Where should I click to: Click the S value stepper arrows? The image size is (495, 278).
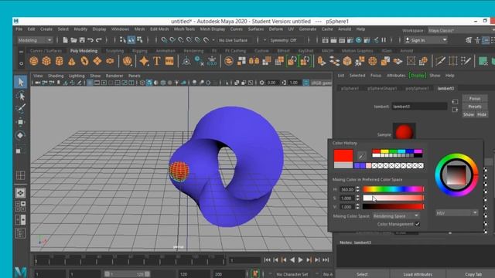(x=357, y=198)
